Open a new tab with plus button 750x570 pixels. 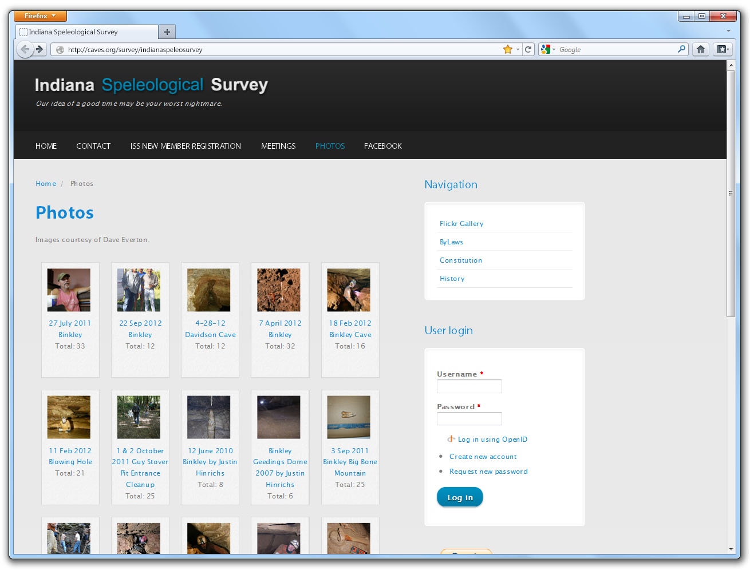[x=167, y=32]
